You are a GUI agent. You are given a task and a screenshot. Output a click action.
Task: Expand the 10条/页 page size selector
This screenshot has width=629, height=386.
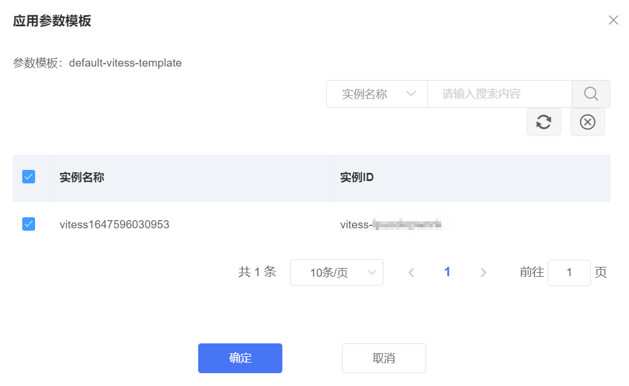[336, 273]
